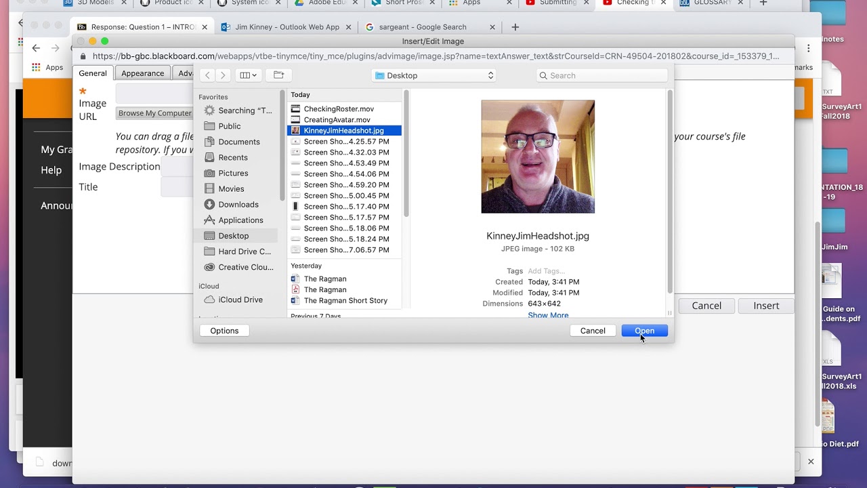Image resolution: width=867 pixels, height=488 pixels.
Task: Select Downloads in the Favorites sidebar
Action: tap(238, 204)
